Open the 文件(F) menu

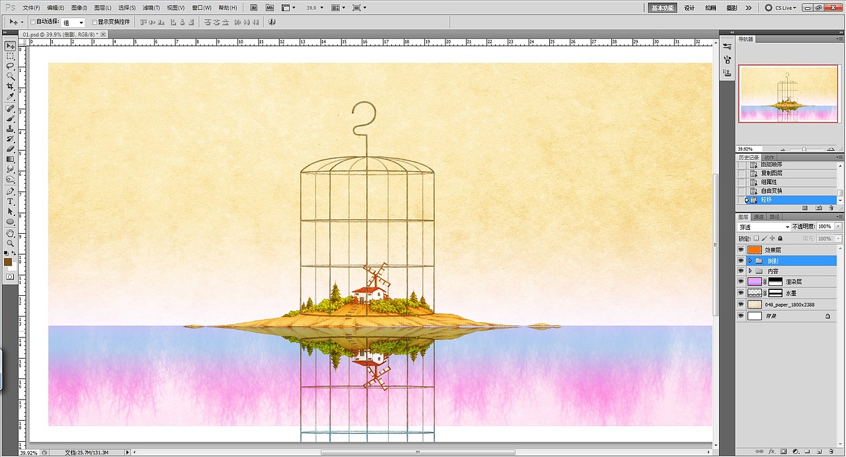coord(31,8)
